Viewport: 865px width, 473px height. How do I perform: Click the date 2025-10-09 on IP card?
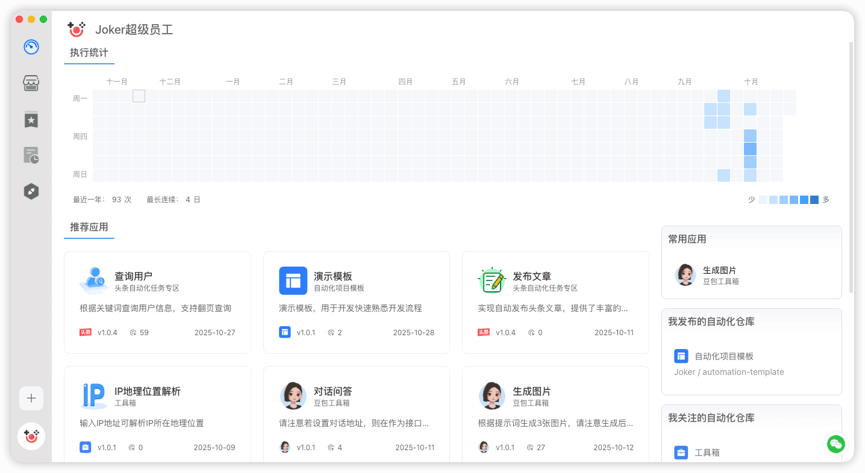click(x=214, y=447)
